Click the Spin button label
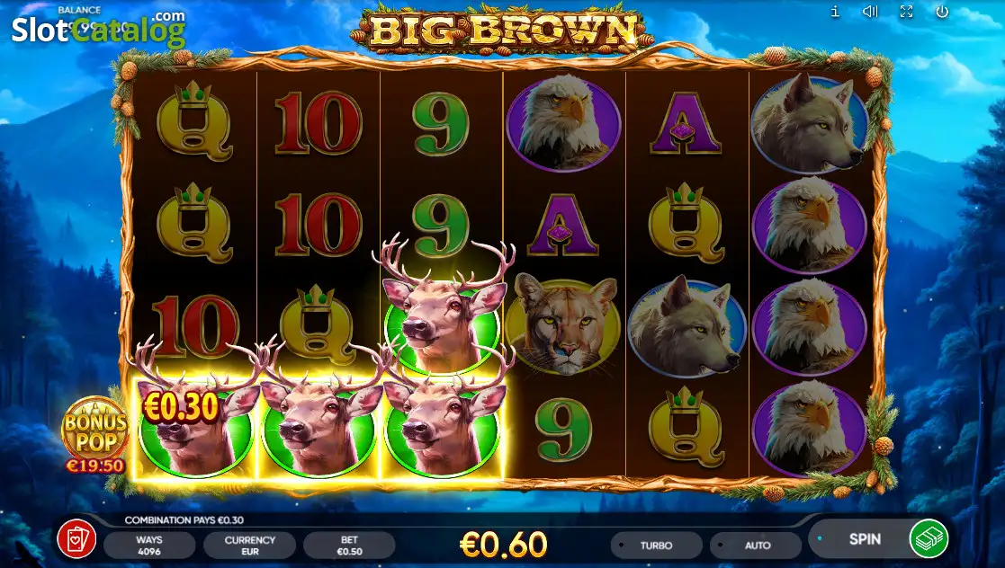This screenshot has height=568, width=1005. [x=865, y=539]
